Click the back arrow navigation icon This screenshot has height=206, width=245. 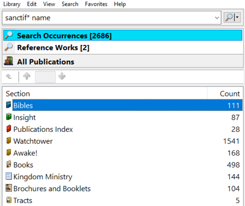tap(9, 77)
